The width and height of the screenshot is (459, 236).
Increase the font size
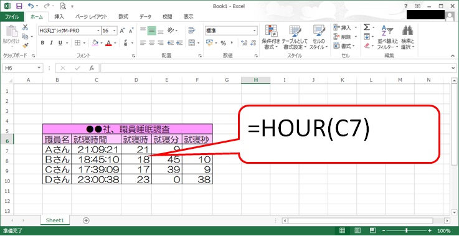[122, 31]
